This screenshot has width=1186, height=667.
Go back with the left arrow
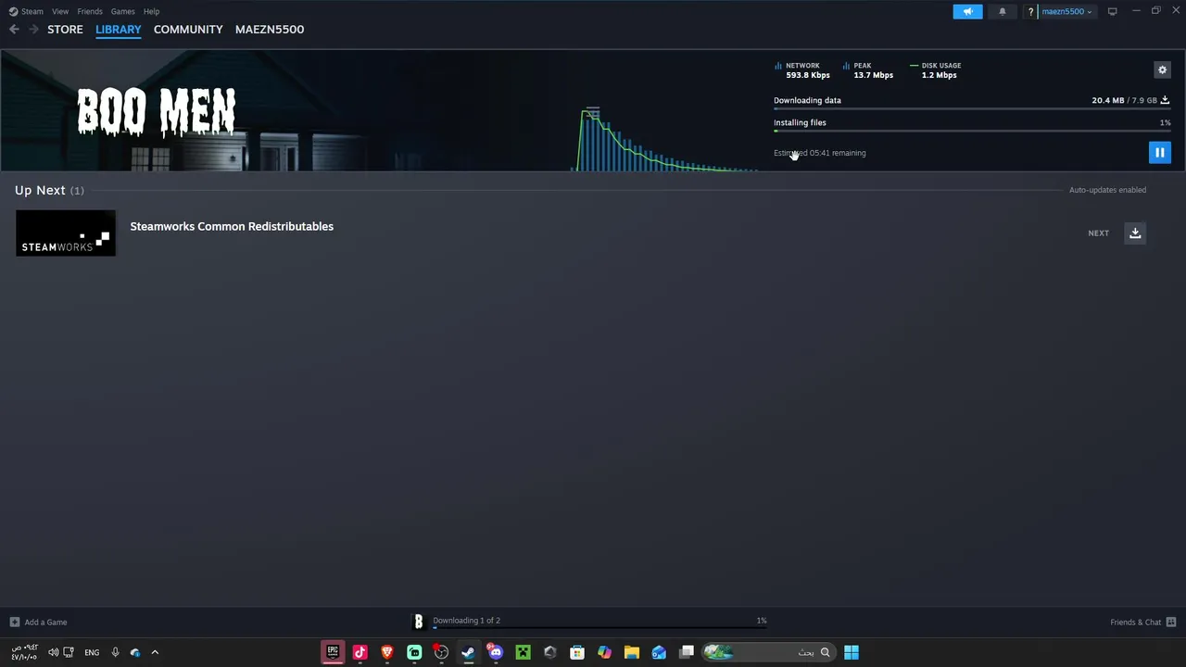pyautogui.click(x=14, y=30)
